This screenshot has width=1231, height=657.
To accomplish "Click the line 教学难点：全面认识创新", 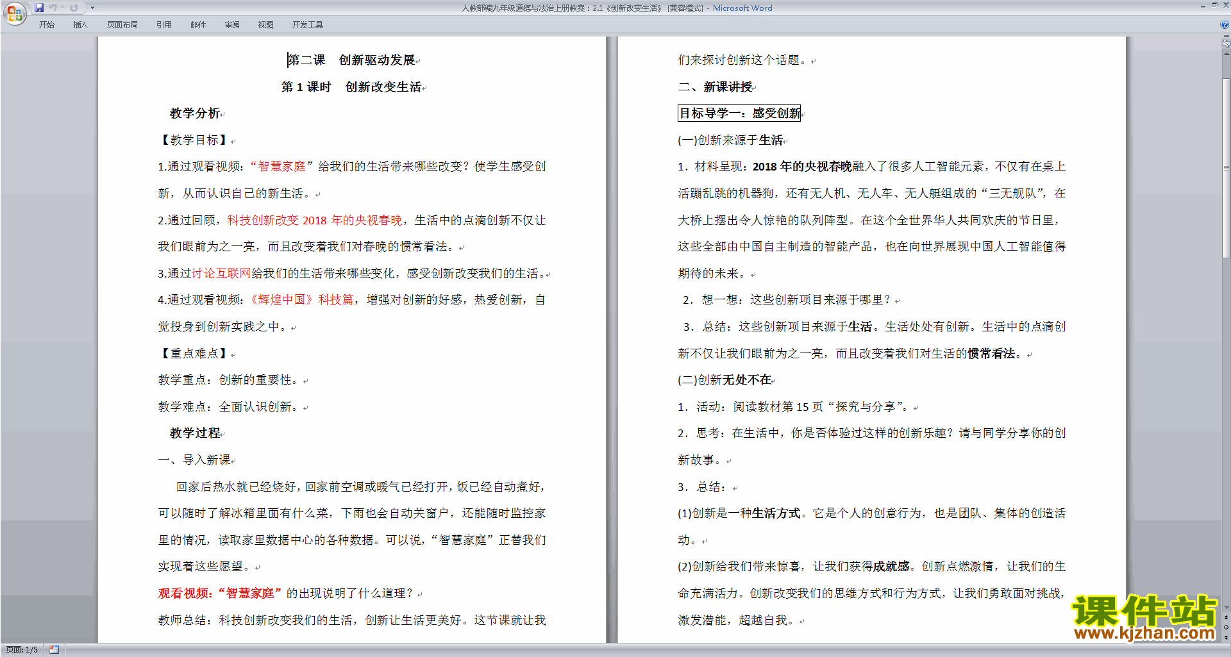I will coord(228,407).
